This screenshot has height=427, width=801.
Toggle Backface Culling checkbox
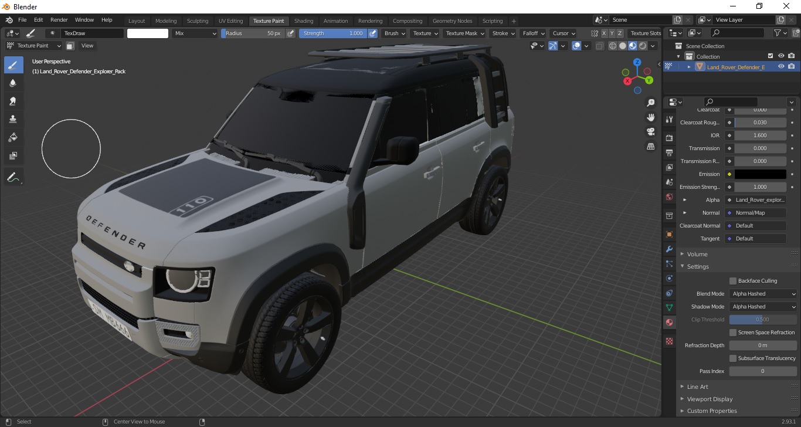coord(732,281)
